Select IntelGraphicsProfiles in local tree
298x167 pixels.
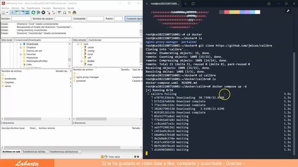pos(37,61)
